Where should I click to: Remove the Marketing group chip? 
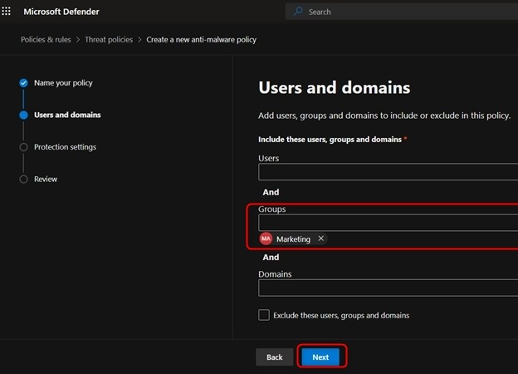(321, 239)
